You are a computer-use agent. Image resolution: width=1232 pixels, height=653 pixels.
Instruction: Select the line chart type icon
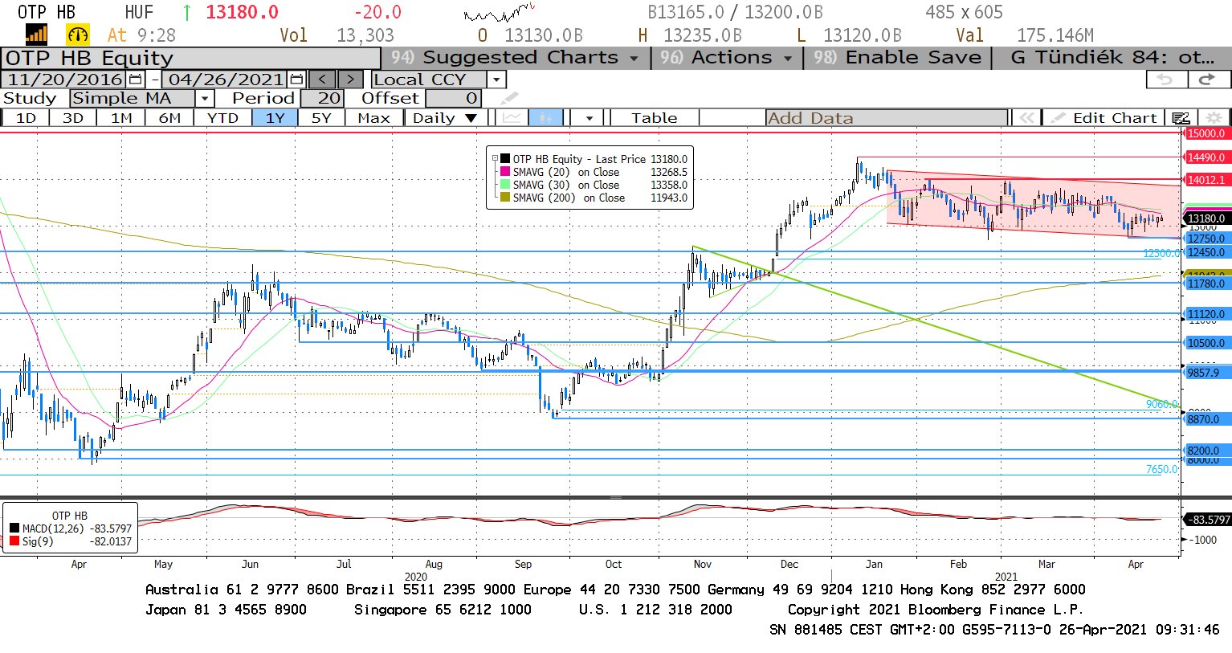(512, 118)
